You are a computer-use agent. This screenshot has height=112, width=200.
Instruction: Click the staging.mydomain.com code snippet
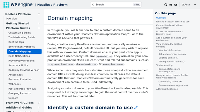tap(61, 64)
